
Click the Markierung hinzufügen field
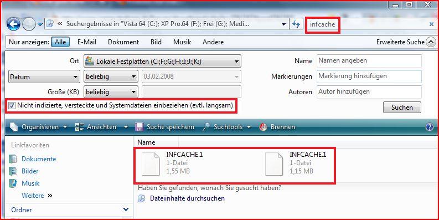tap(369, 76)
